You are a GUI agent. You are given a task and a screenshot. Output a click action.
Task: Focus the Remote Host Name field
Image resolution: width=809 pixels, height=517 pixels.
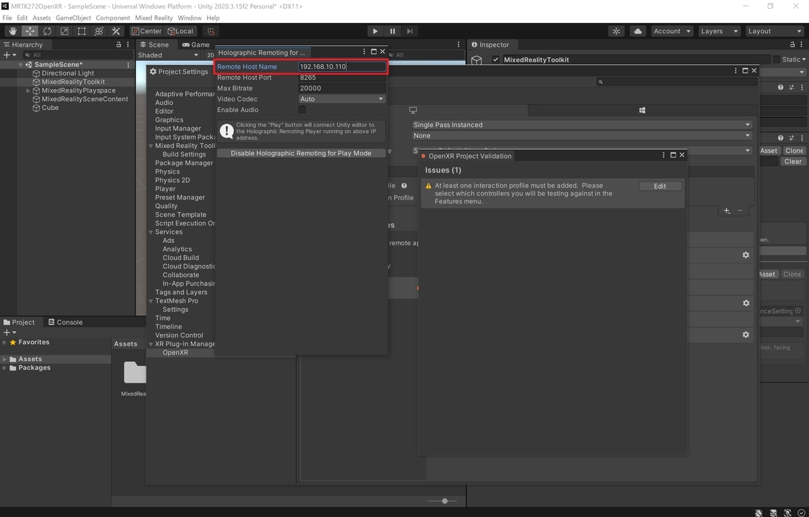(x=342, y=67)
